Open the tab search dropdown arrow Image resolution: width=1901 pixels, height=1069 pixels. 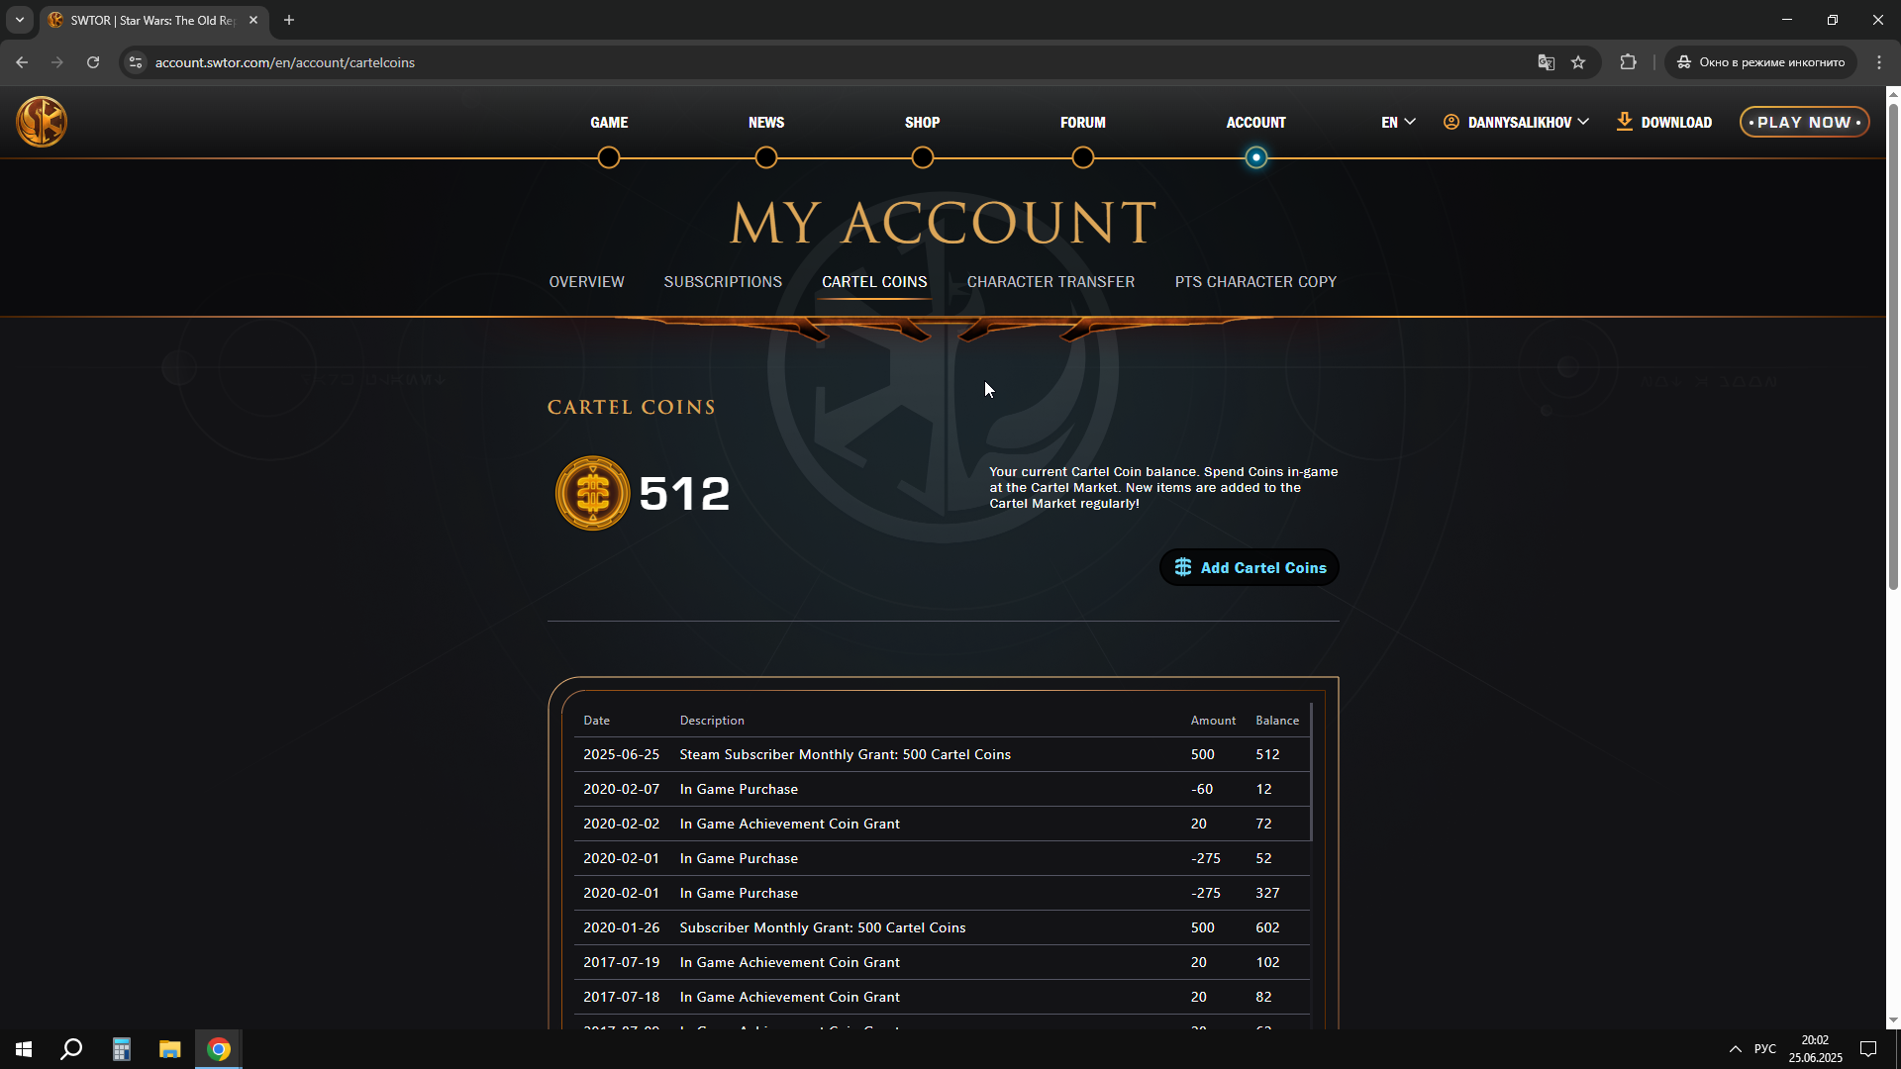[20, 20]
